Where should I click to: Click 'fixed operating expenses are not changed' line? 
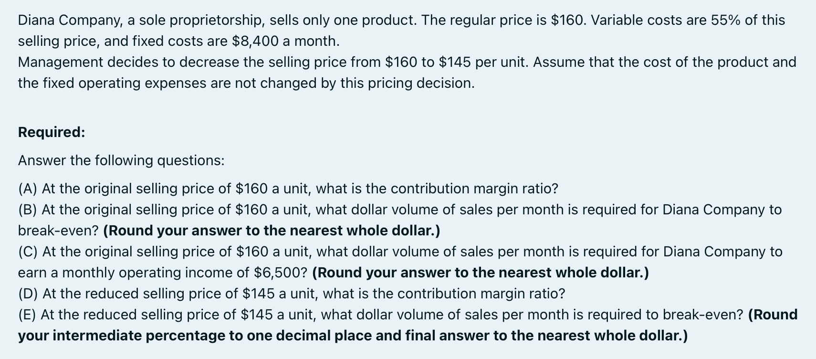pos(246,83)
